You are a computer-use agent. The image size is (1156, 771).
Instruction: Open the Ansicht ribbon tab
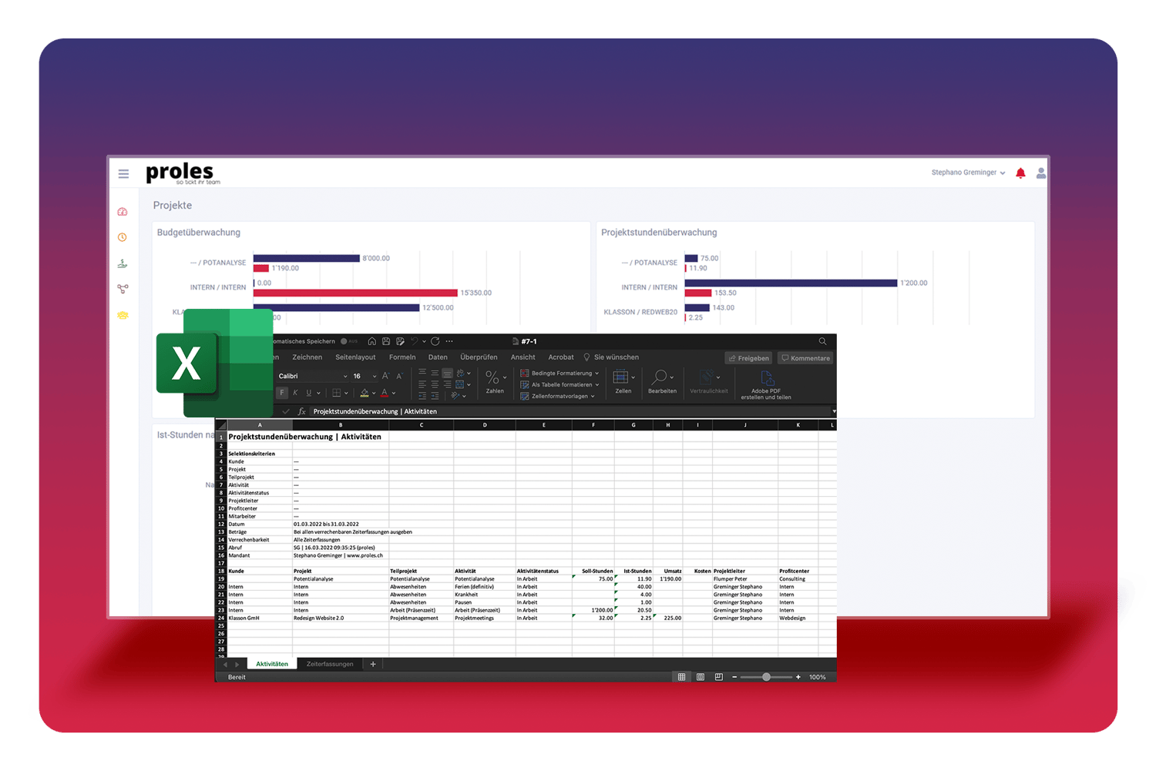pos(523,357)
